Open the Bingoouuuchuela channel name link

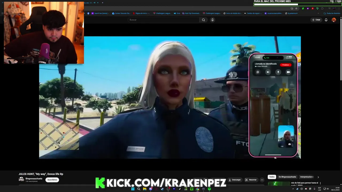pyautogui.click(x=34, y=179)
